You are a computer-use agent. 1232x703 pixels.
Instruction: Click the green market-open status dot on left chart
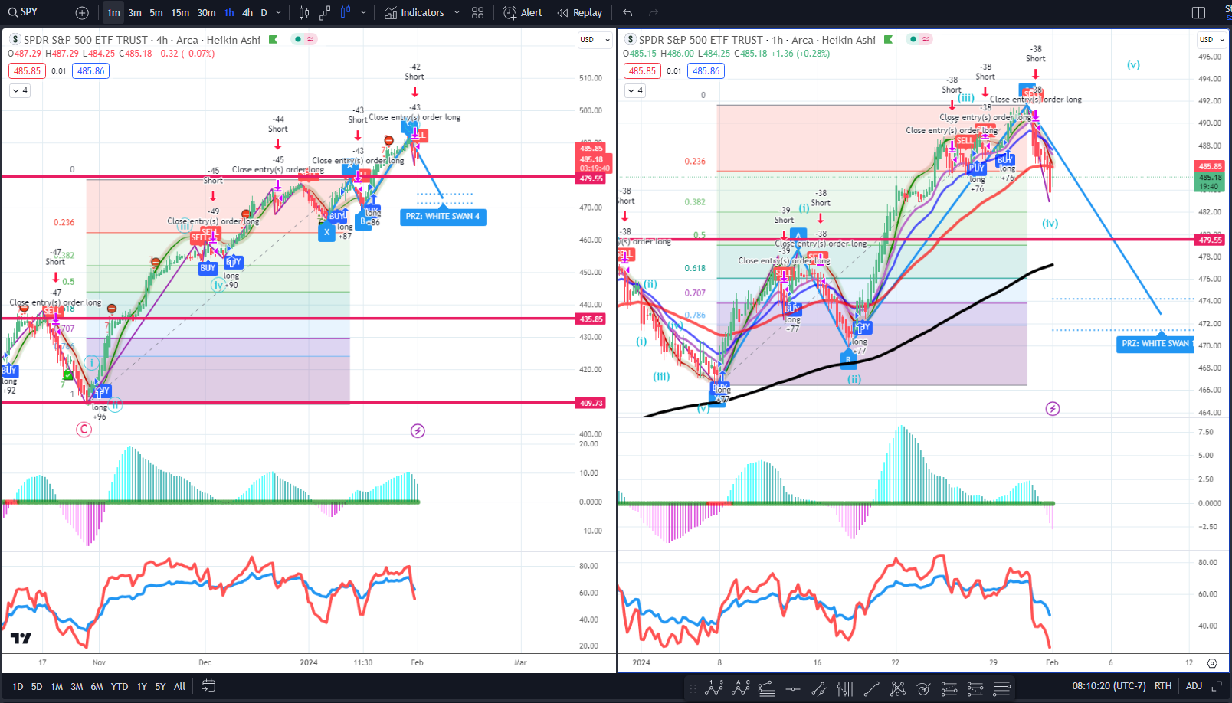(298, 39)
